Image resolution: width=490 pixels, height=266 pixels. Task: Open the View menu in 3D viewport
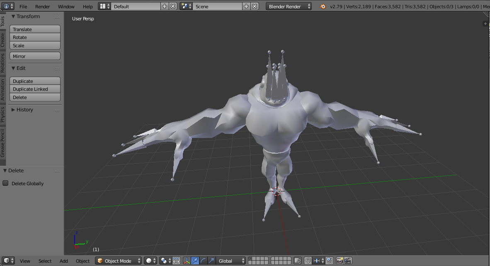pos(25,261)
